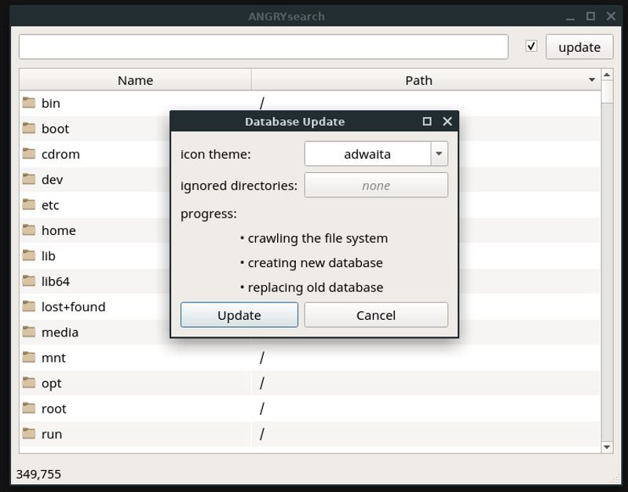
Task: Open the icon theme dropdown arrow
Action: [x=439, y=153]
